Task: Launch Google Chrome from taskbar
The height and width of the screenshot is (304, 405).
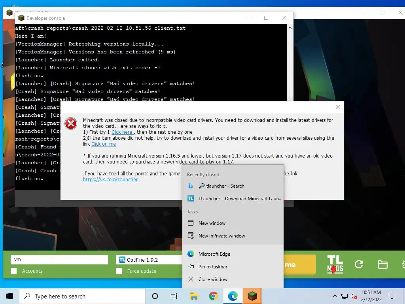Action: [213, 296]
